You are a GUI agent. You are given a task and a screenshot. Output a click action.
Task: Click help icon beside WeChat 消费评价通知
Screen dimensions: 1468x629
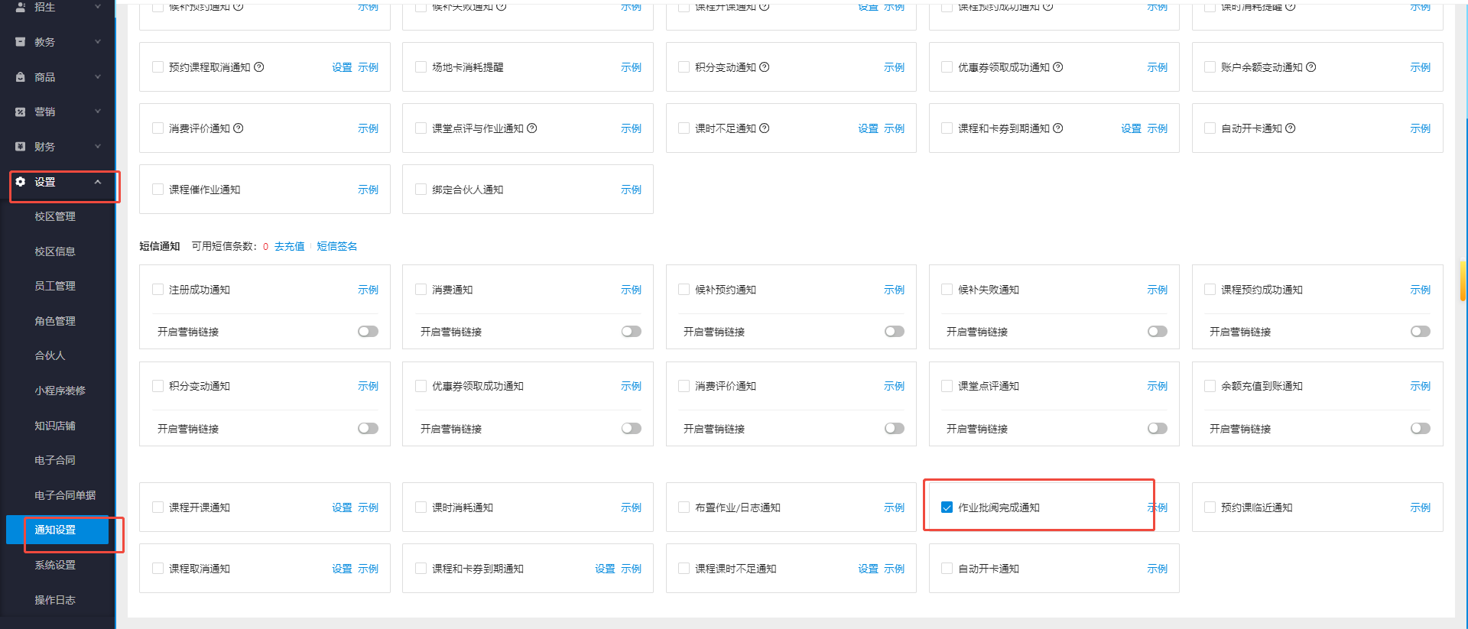pos(239,128)
